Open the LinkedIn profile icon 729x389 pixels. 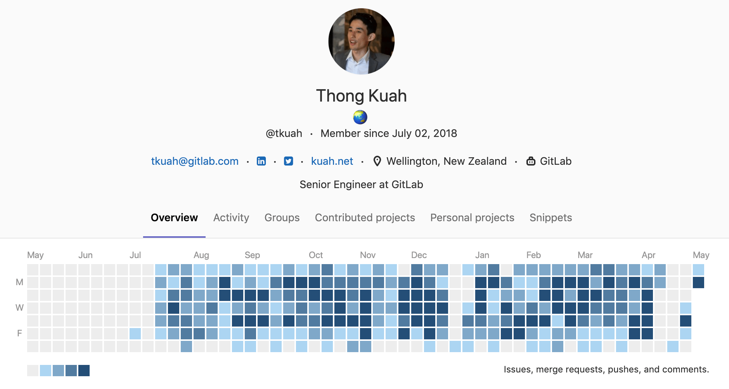pos(261,161)
